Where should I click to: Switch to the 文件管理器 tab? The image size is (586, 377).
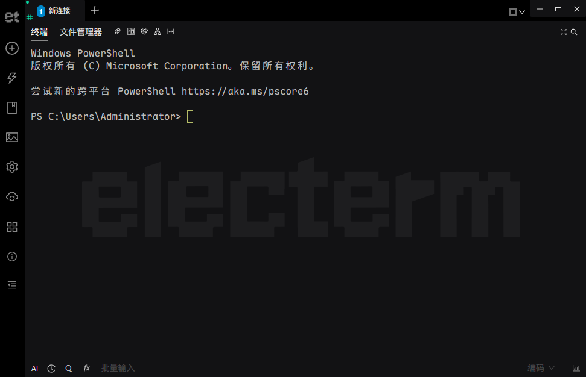pyautogui.click(x=81, y=32)
